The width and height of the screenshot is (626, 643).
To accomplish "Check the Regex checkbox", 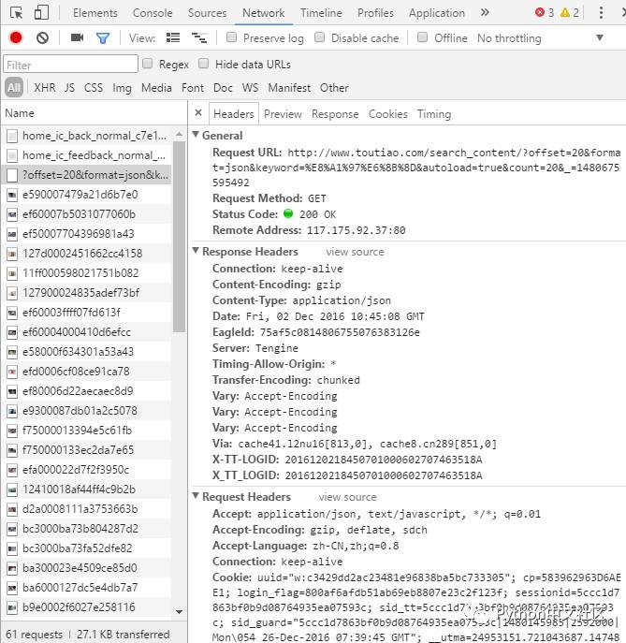I will point(148,64).
